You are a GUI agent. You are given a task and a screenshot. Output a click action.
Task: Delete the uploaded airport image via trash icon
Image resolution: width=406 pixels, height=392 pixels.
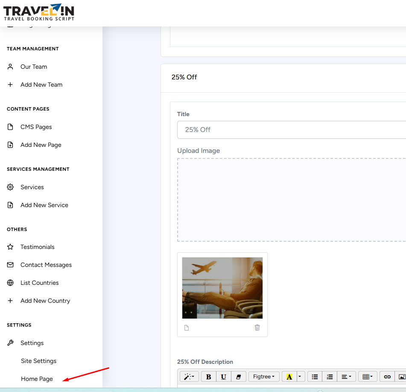[x=257, y=328]
